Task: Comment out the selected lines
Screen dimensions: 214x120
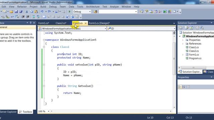Action: coord(33,17)
